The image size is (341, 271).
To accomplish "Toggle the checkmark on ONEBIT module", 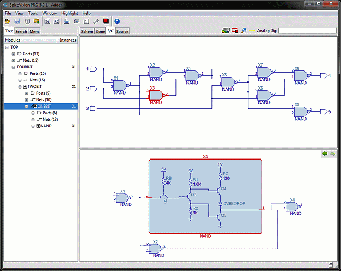I will pos(32,106).
